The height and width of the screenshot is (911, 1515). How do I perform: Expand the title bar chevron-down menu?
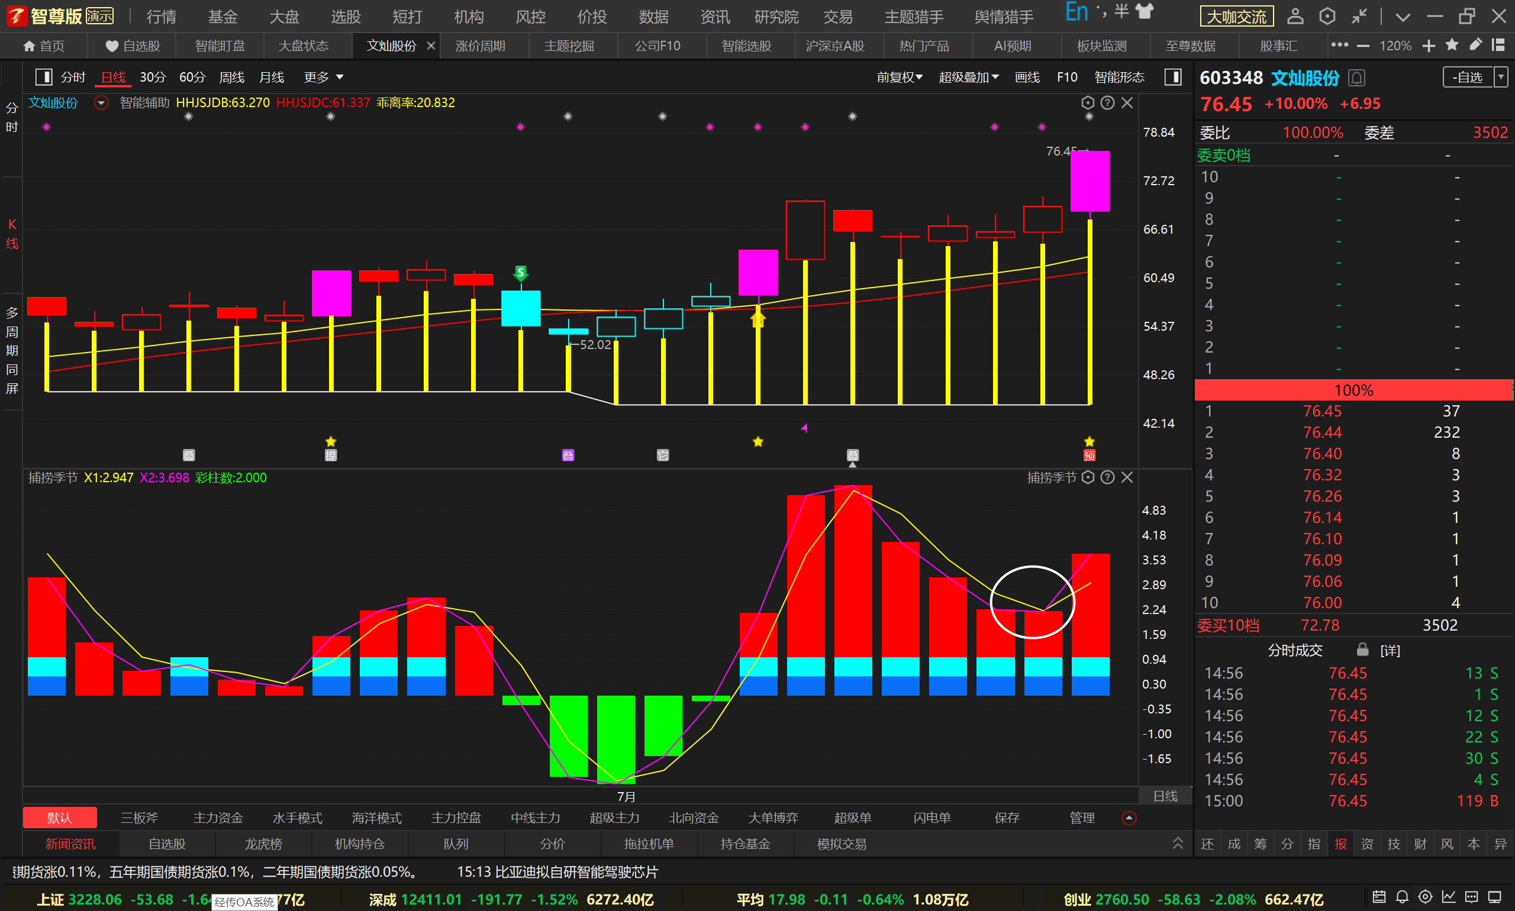(1403, 17)
